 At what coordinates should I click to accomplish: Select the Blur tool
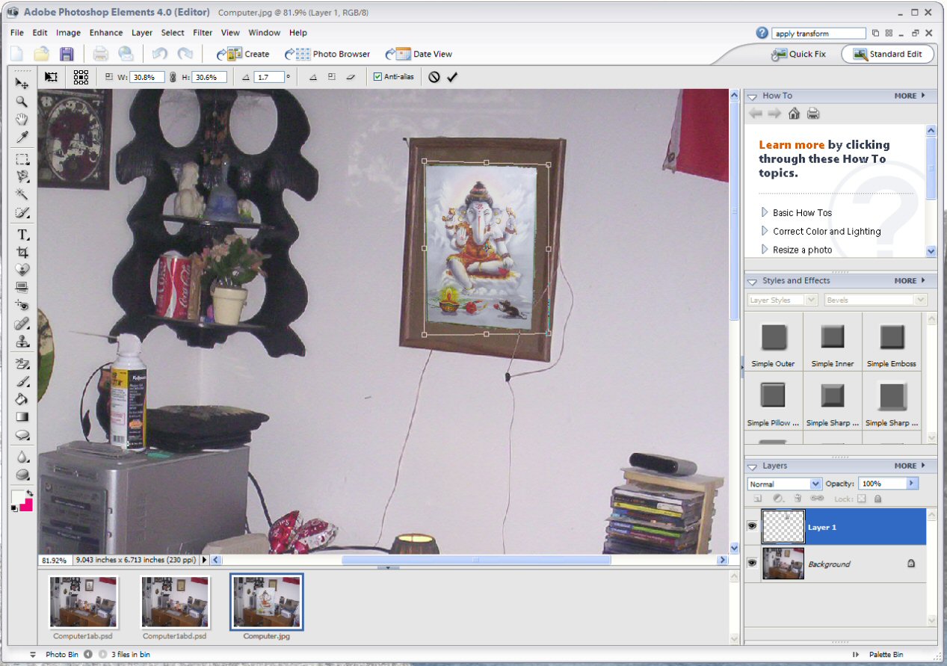[x=22, y=456]
